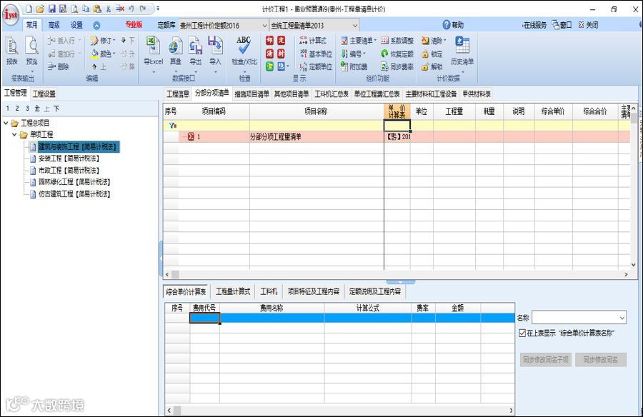The height and width of the screenshot is (417, 643).
Task: Click the 导出 export icon
Action: point(196,51)
